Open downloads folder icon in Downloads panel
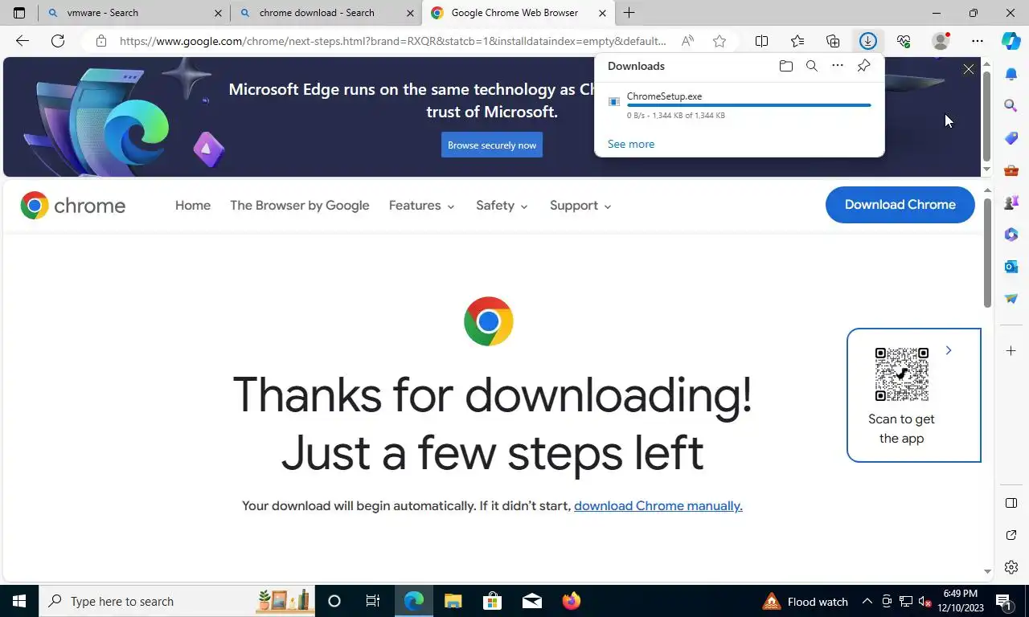The width and height of the screenshot is (1029, 617). coord(786,66)
